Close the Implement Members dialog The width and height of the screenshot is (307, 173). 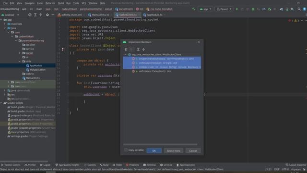tap(199, 42)
